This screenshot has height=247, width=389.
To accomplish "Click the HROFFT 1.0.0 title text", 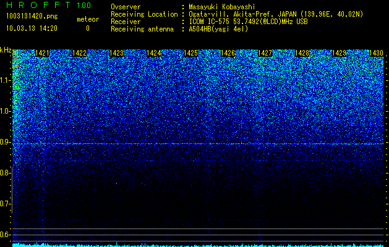I will point(49,5).
